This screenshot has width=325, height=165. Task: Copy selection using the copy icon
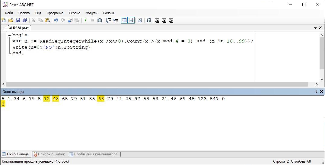40,20
